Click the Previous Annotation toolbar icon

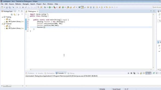102,7
